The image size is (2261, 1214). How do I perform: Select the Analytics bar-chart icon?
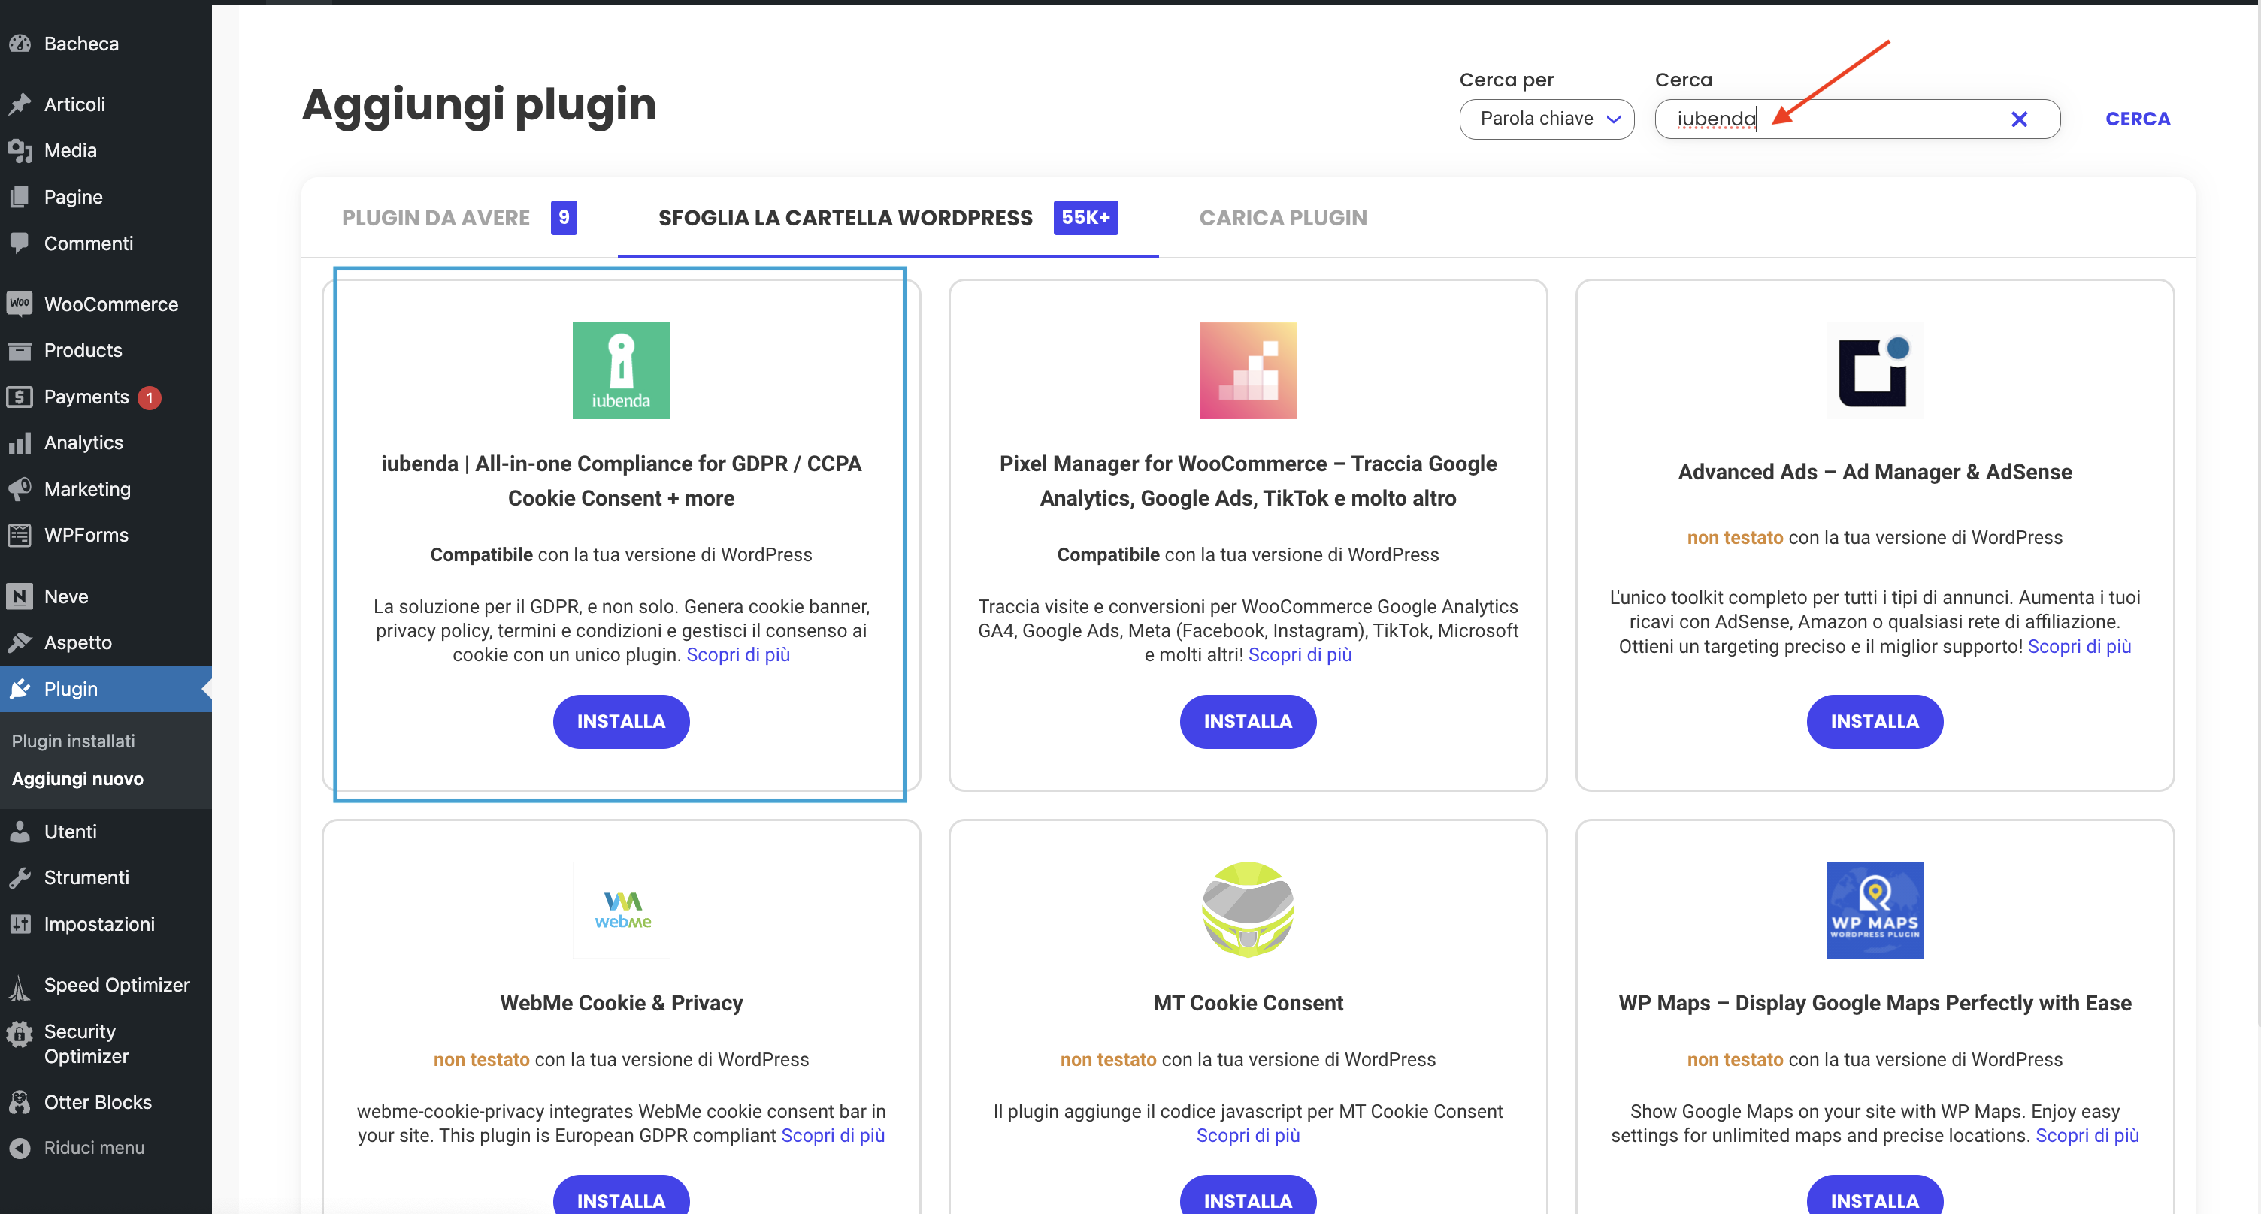21,443
